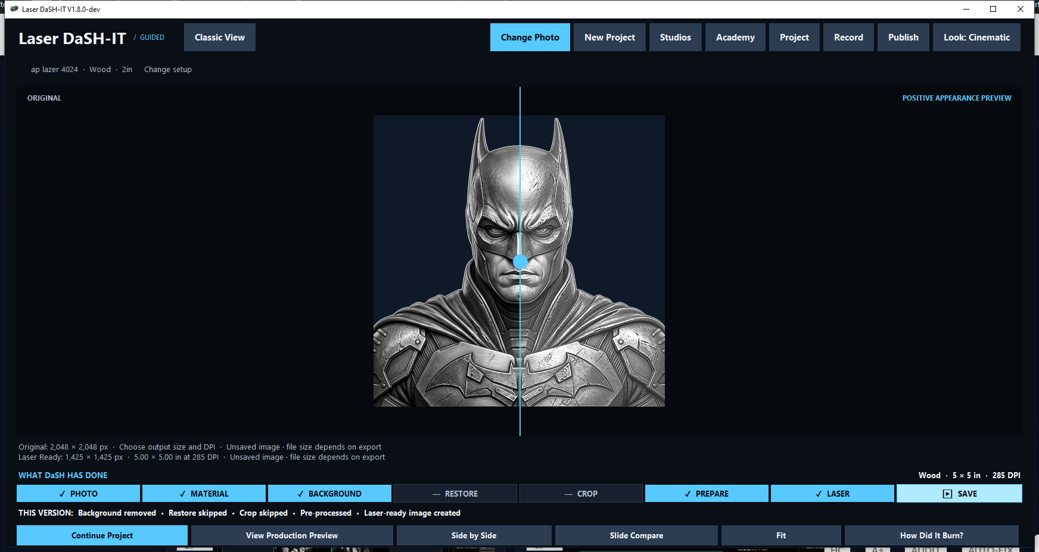The image size is (1039, 552).
Task: Click the ORIGINAL label
Action: coord(44,98)
